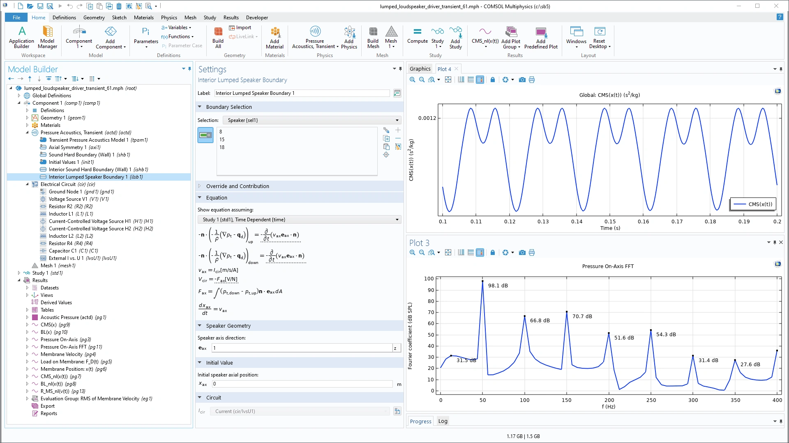Open the Show equation assuming study dropdown
789x443 pixels.
[x=299, y=220]
